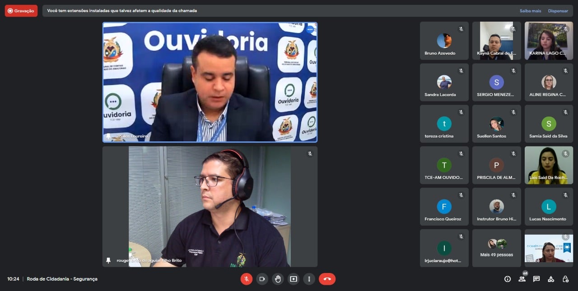
Task: Expand the Mais 49 pessoas tile
Action: point(496,248)
